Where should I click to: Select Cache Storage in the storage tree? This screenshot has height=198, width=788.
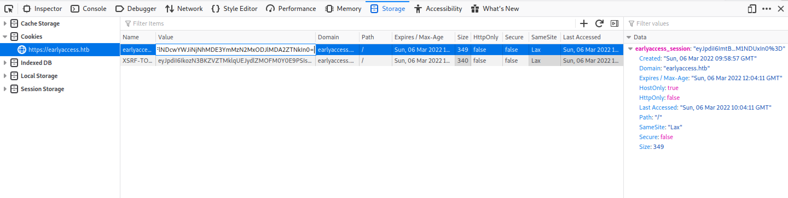[40, 23]
